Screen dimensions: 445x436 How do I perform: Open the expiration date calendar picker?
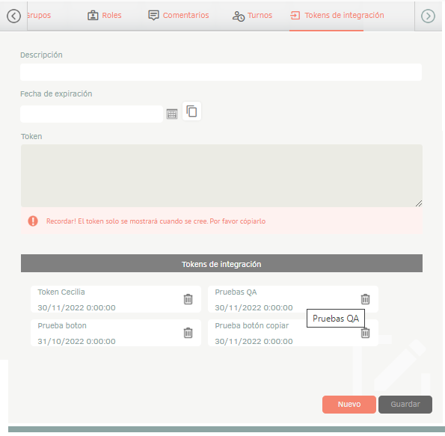coord(172,114)
